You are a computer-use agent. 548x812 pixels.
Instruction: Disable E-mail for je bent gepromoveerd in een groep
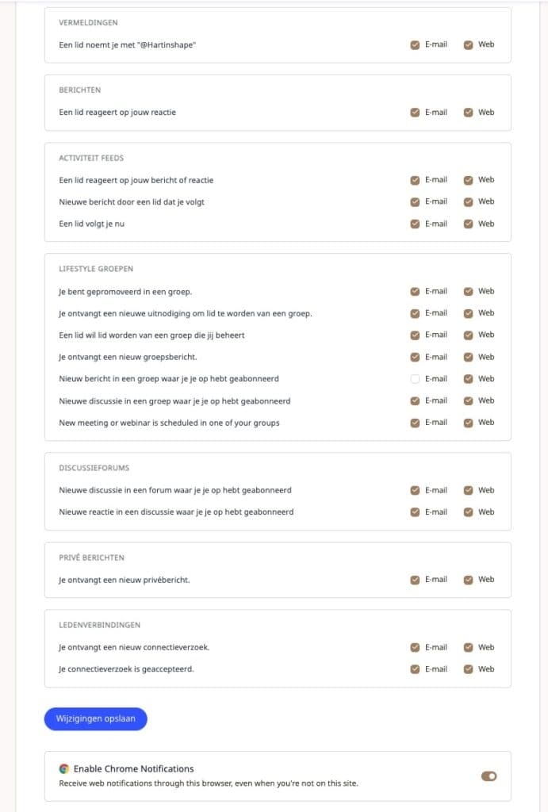point(414,291)
